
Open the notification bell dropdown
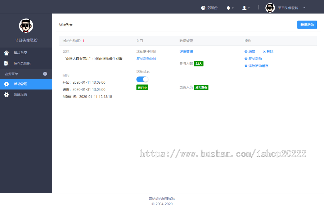[x=230, y=8]
